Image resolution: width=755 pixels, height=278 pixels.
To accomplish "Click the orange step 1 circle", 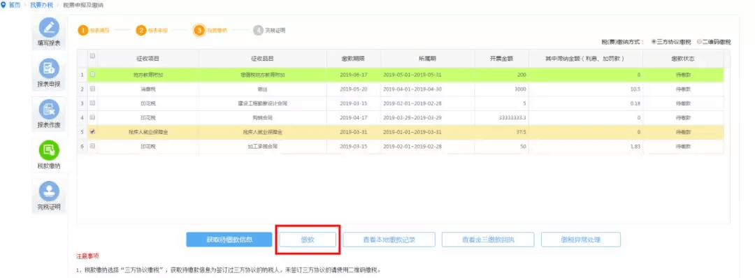I will pos(82,30).
